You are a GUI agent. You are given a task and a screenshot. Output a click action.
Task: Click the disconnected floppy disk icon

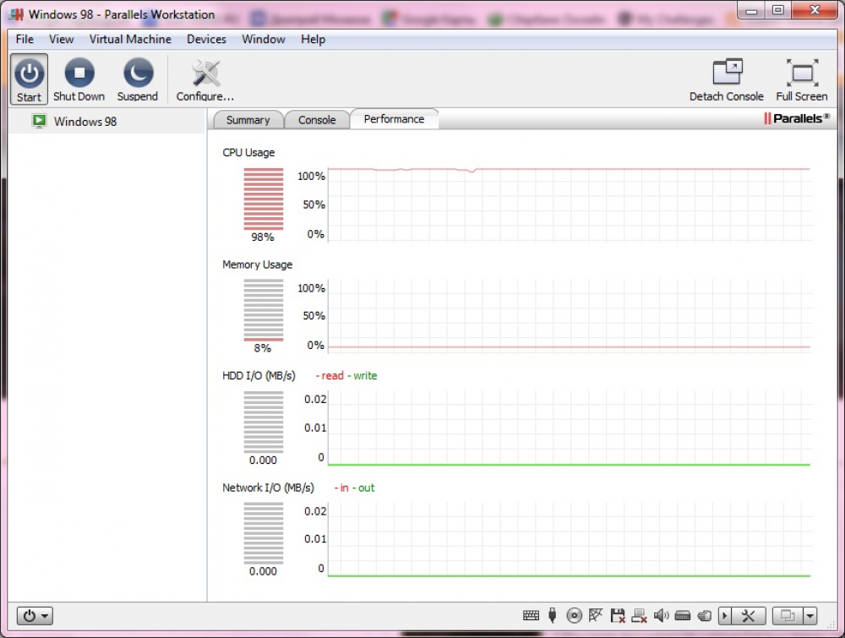[618, 615]
